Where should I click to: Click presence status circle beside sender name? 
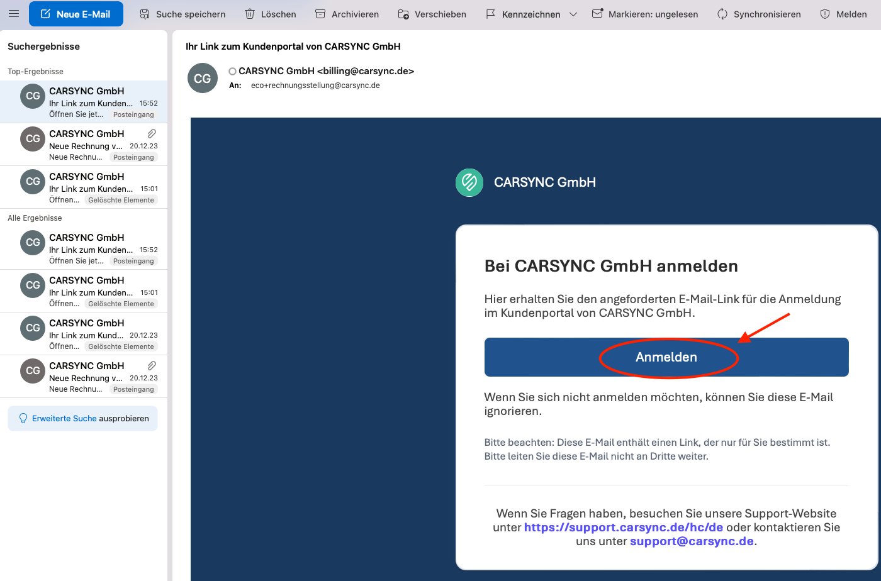232,71
